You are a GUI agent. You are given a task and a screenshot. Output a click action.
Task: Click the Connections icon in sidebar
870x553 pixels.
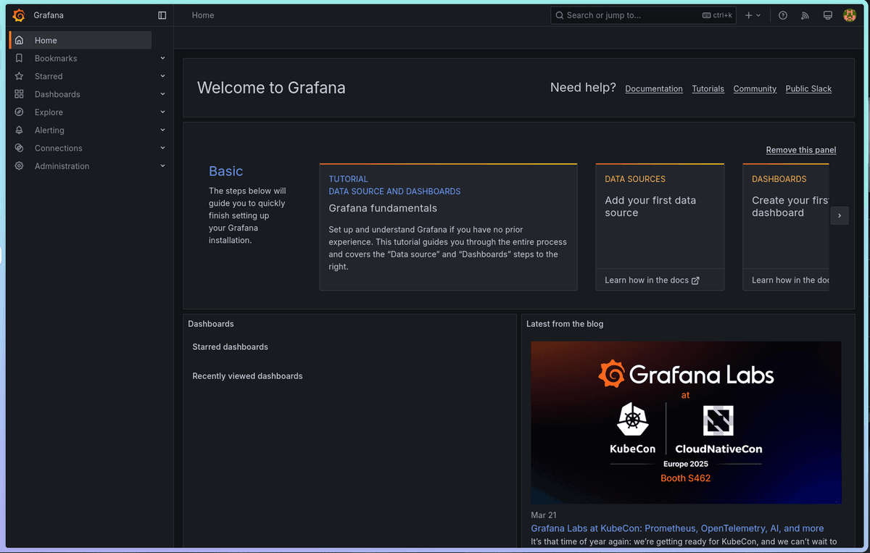20,148
